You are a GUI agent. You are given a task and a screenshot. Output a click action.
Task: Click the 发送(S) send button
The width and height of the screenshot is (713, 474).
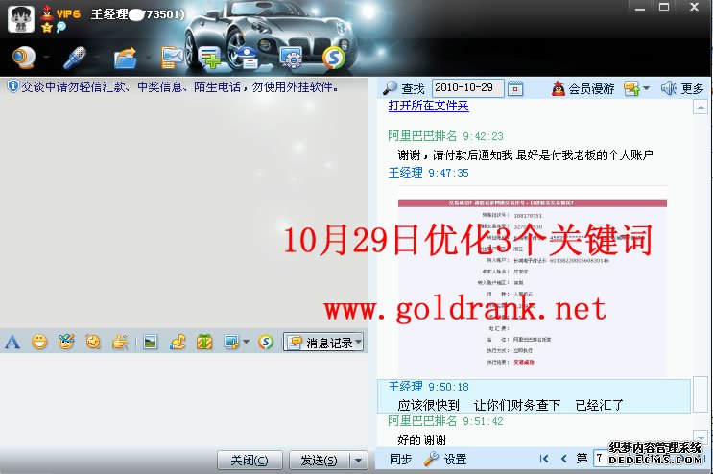pyautogui.click(x=320, y=461)
